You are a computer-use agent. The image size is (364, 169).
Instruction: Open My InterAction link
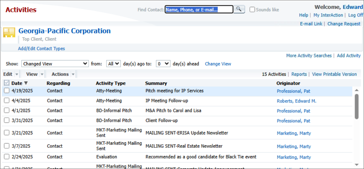click(328, 15)
